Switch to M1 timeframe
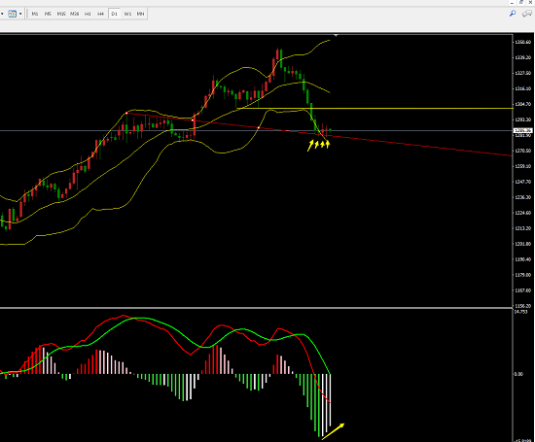 click(35, 14)
